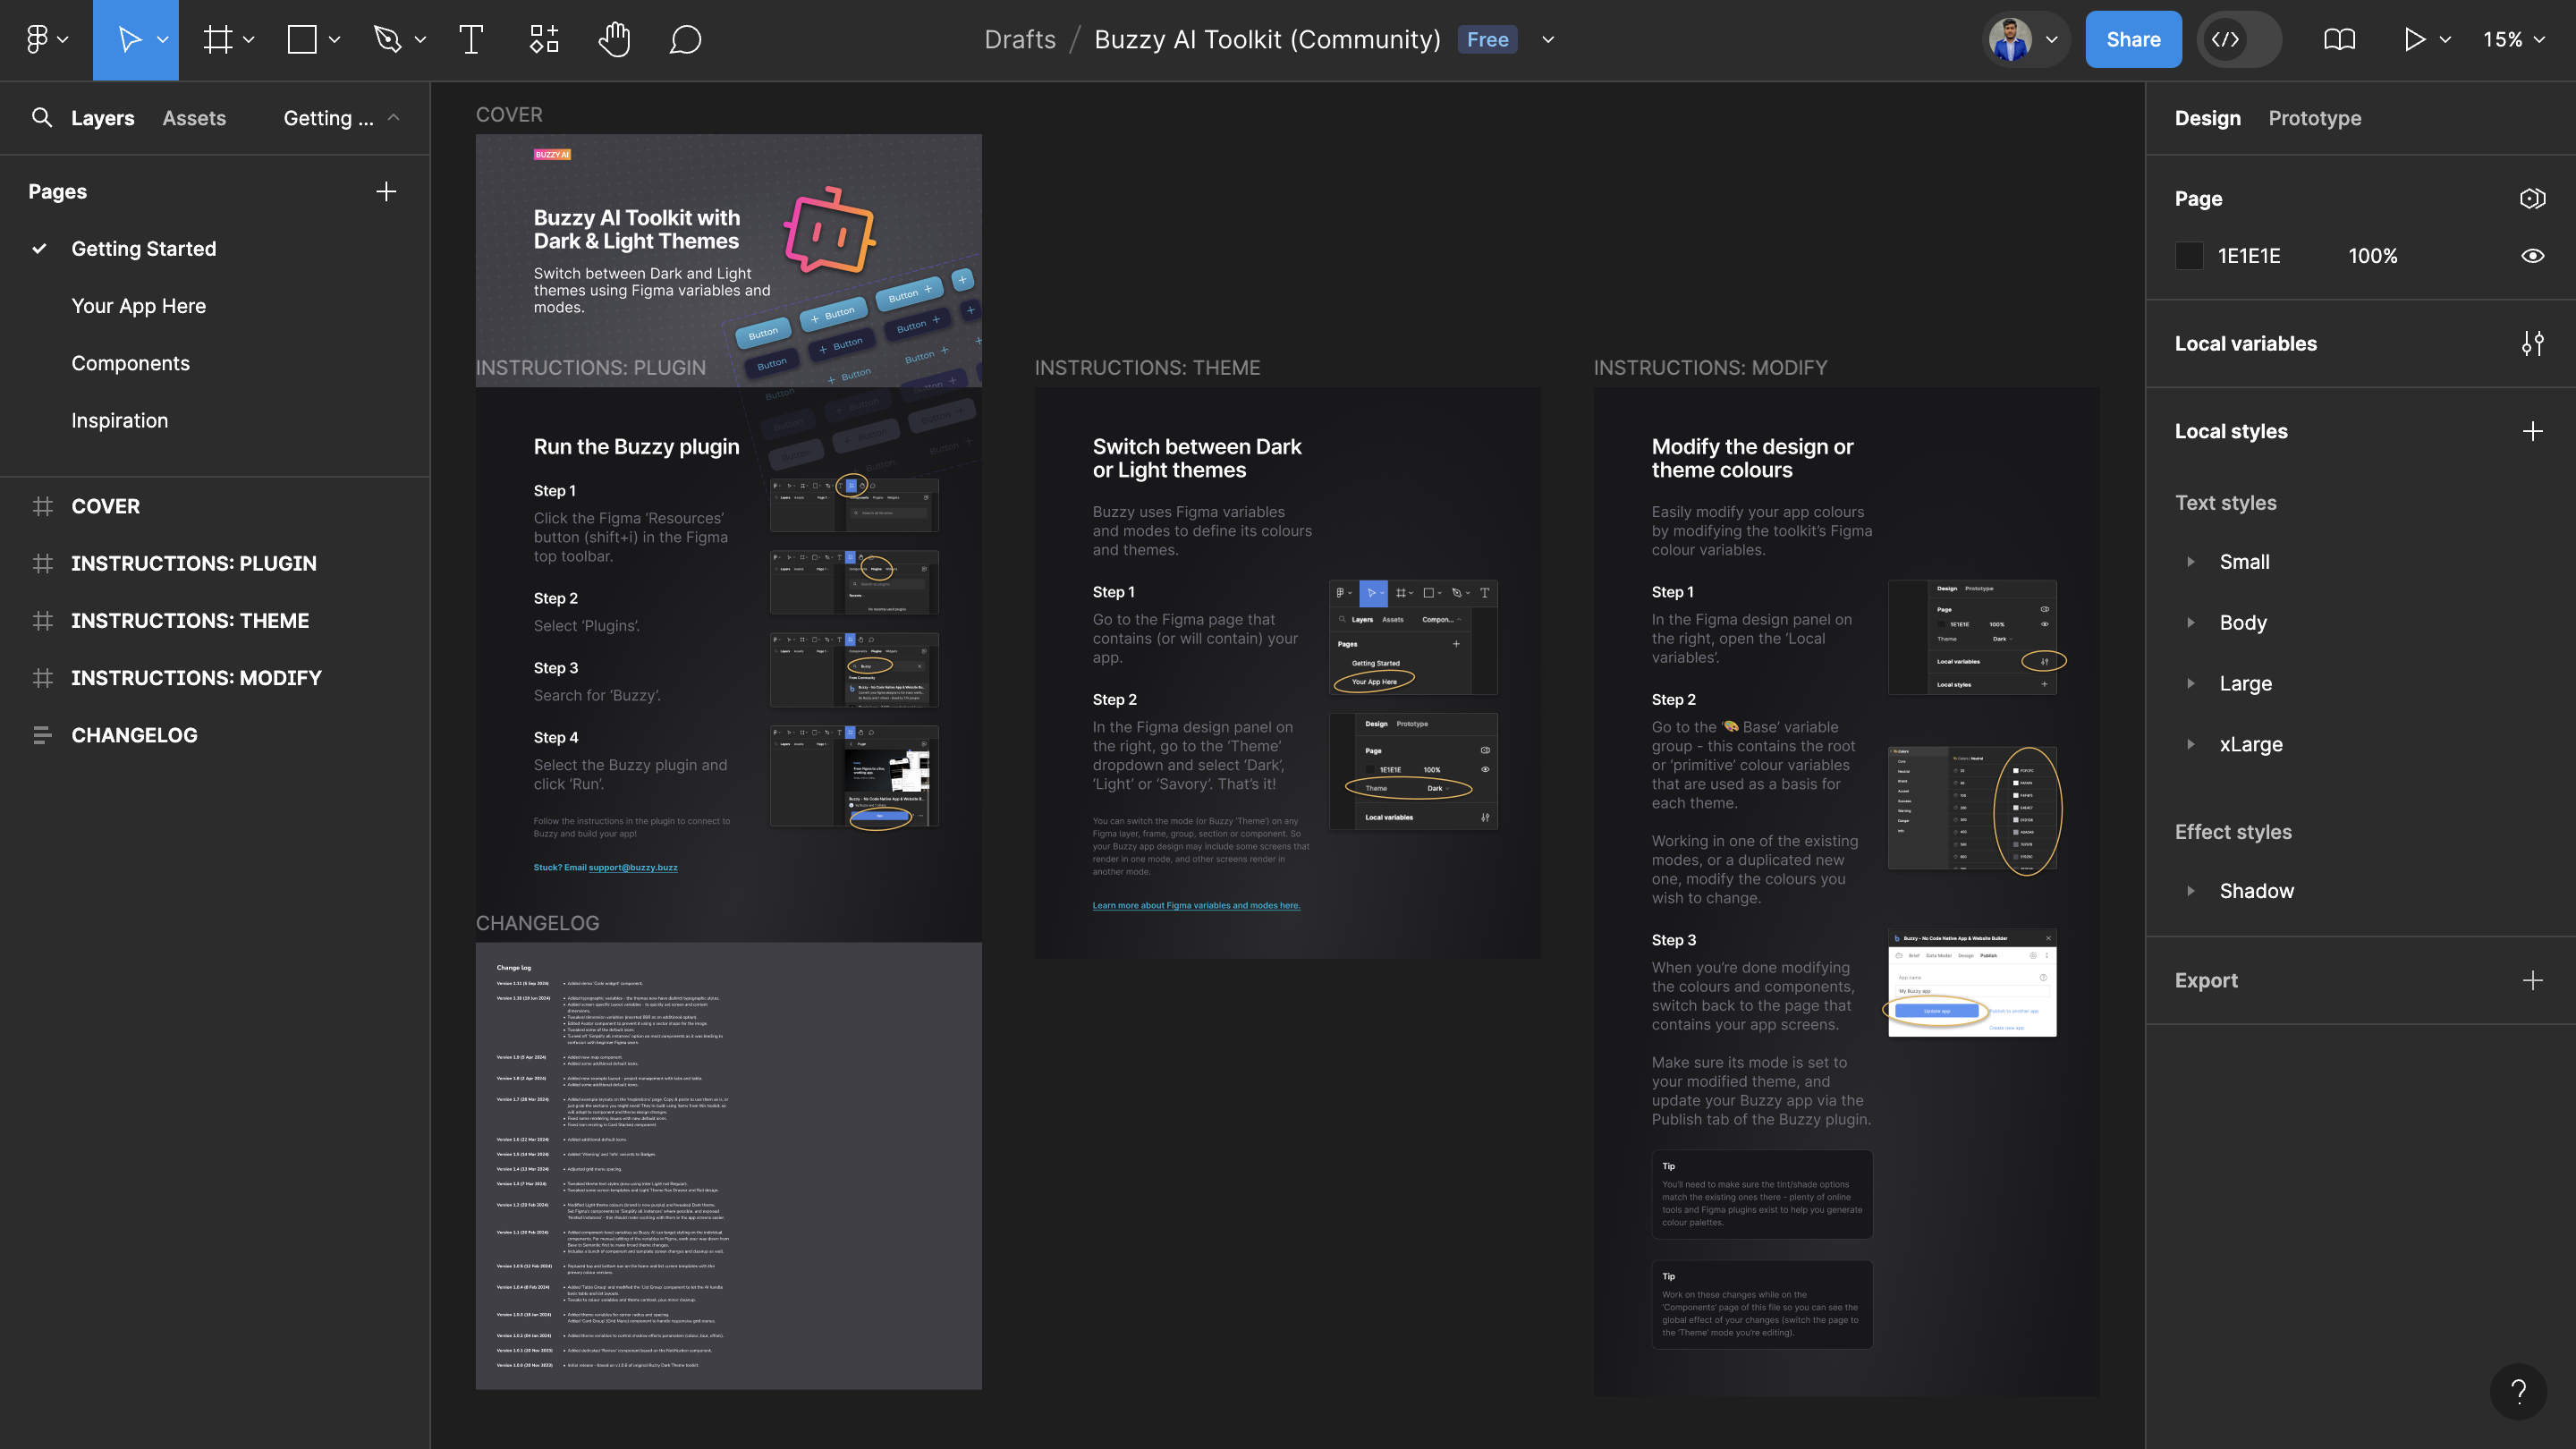Select the Getting Started page

143,249
